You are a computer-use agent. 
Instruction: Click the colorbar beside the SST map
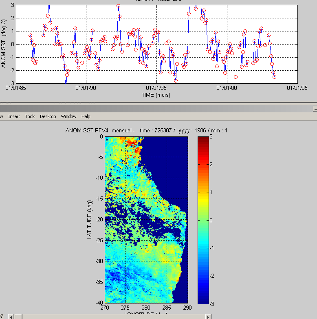(203, 220)
